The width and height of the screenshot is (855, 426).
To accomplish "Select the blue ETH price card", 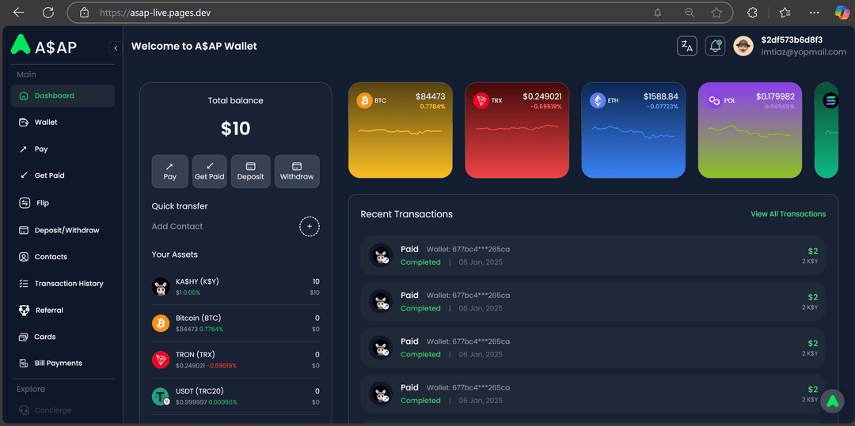I will pyautogui.click(x=633, y=130).
